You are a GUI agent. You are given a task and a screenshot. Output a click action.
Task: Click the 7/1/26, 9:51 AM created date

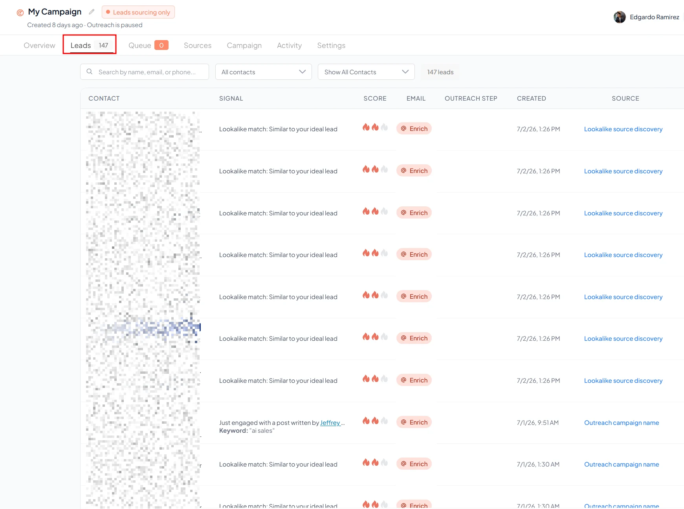tap(537, 423)
